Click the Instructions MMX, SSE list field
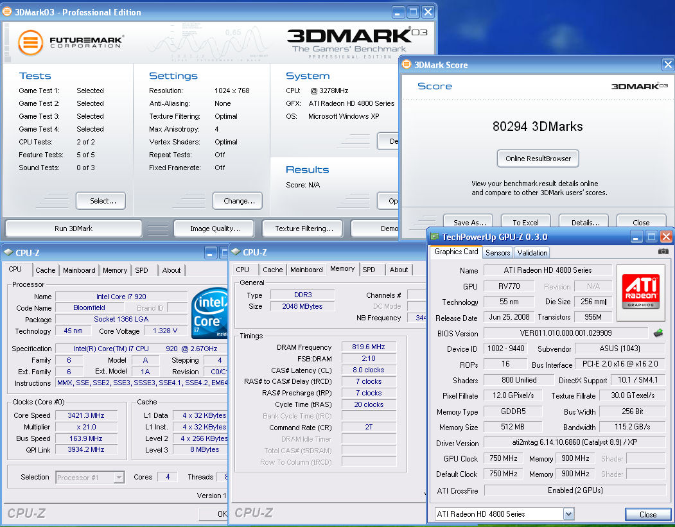 coord(142,383)
